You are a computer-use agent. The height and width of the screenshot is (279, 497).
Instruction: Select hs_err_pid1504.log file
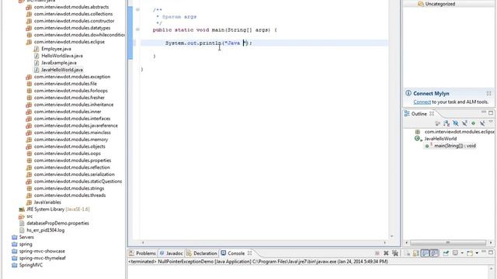(x=45, y=230)
